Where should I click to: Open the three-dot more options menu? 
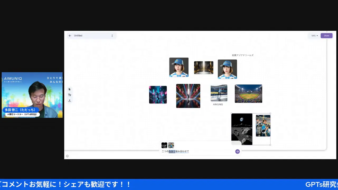pyautogui.click(x=112, y=36)
